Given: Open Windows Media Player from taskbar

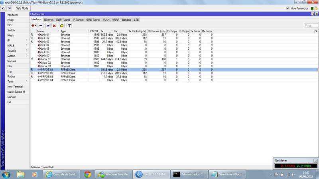Looking at the screenshot, I should coord(34,174).
